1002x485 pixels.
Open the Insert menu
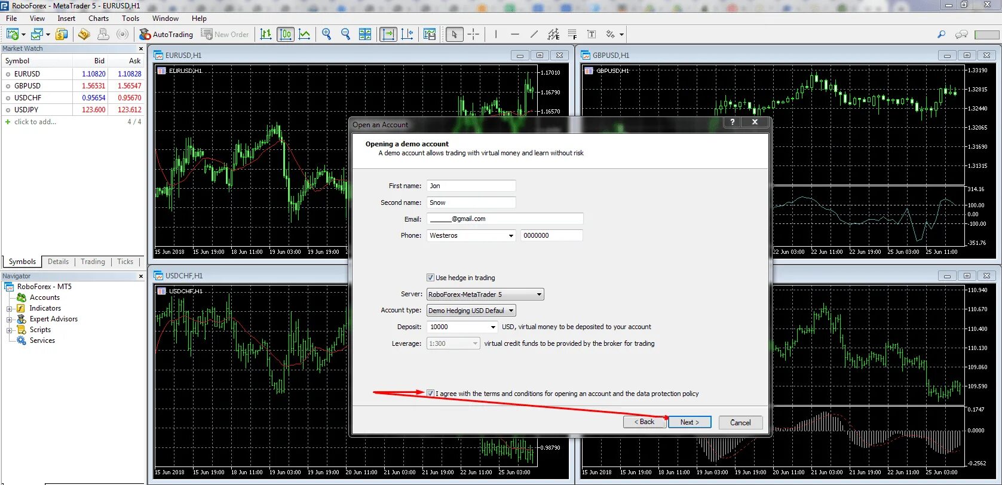[x=66, y=19]
